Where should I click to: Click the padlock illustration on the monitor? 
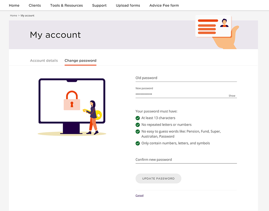[x=72, y=100]
